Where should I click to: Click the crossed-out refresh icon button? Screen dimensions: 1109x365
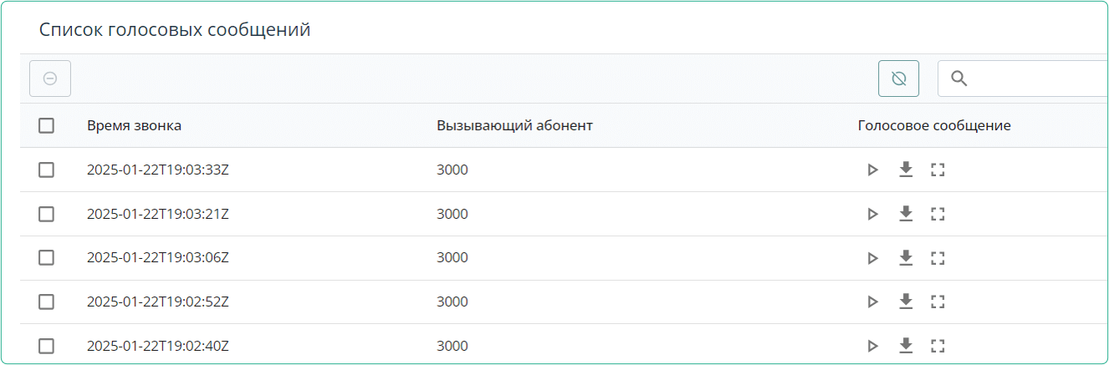click(x=899, y=79)
